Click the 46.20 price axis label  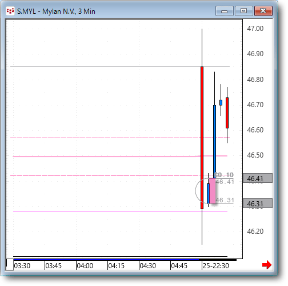click(x=255, y=232)
